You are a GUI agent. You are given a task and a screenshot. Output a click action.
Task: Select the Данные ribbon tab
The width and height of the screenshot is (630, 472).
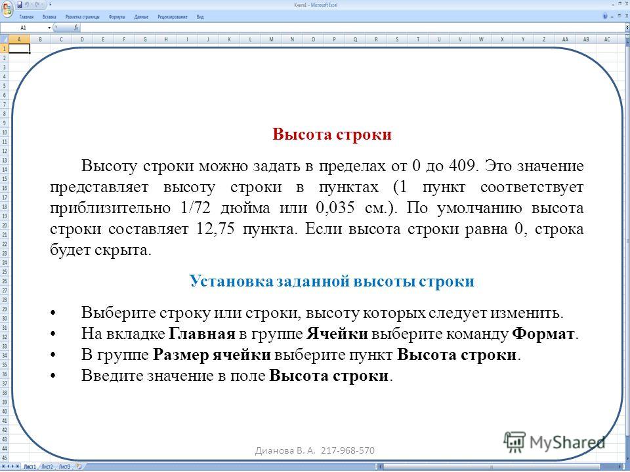click(142, 17)
